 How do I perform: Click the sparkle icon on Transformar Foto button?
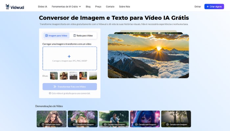(x=55, y=87)
